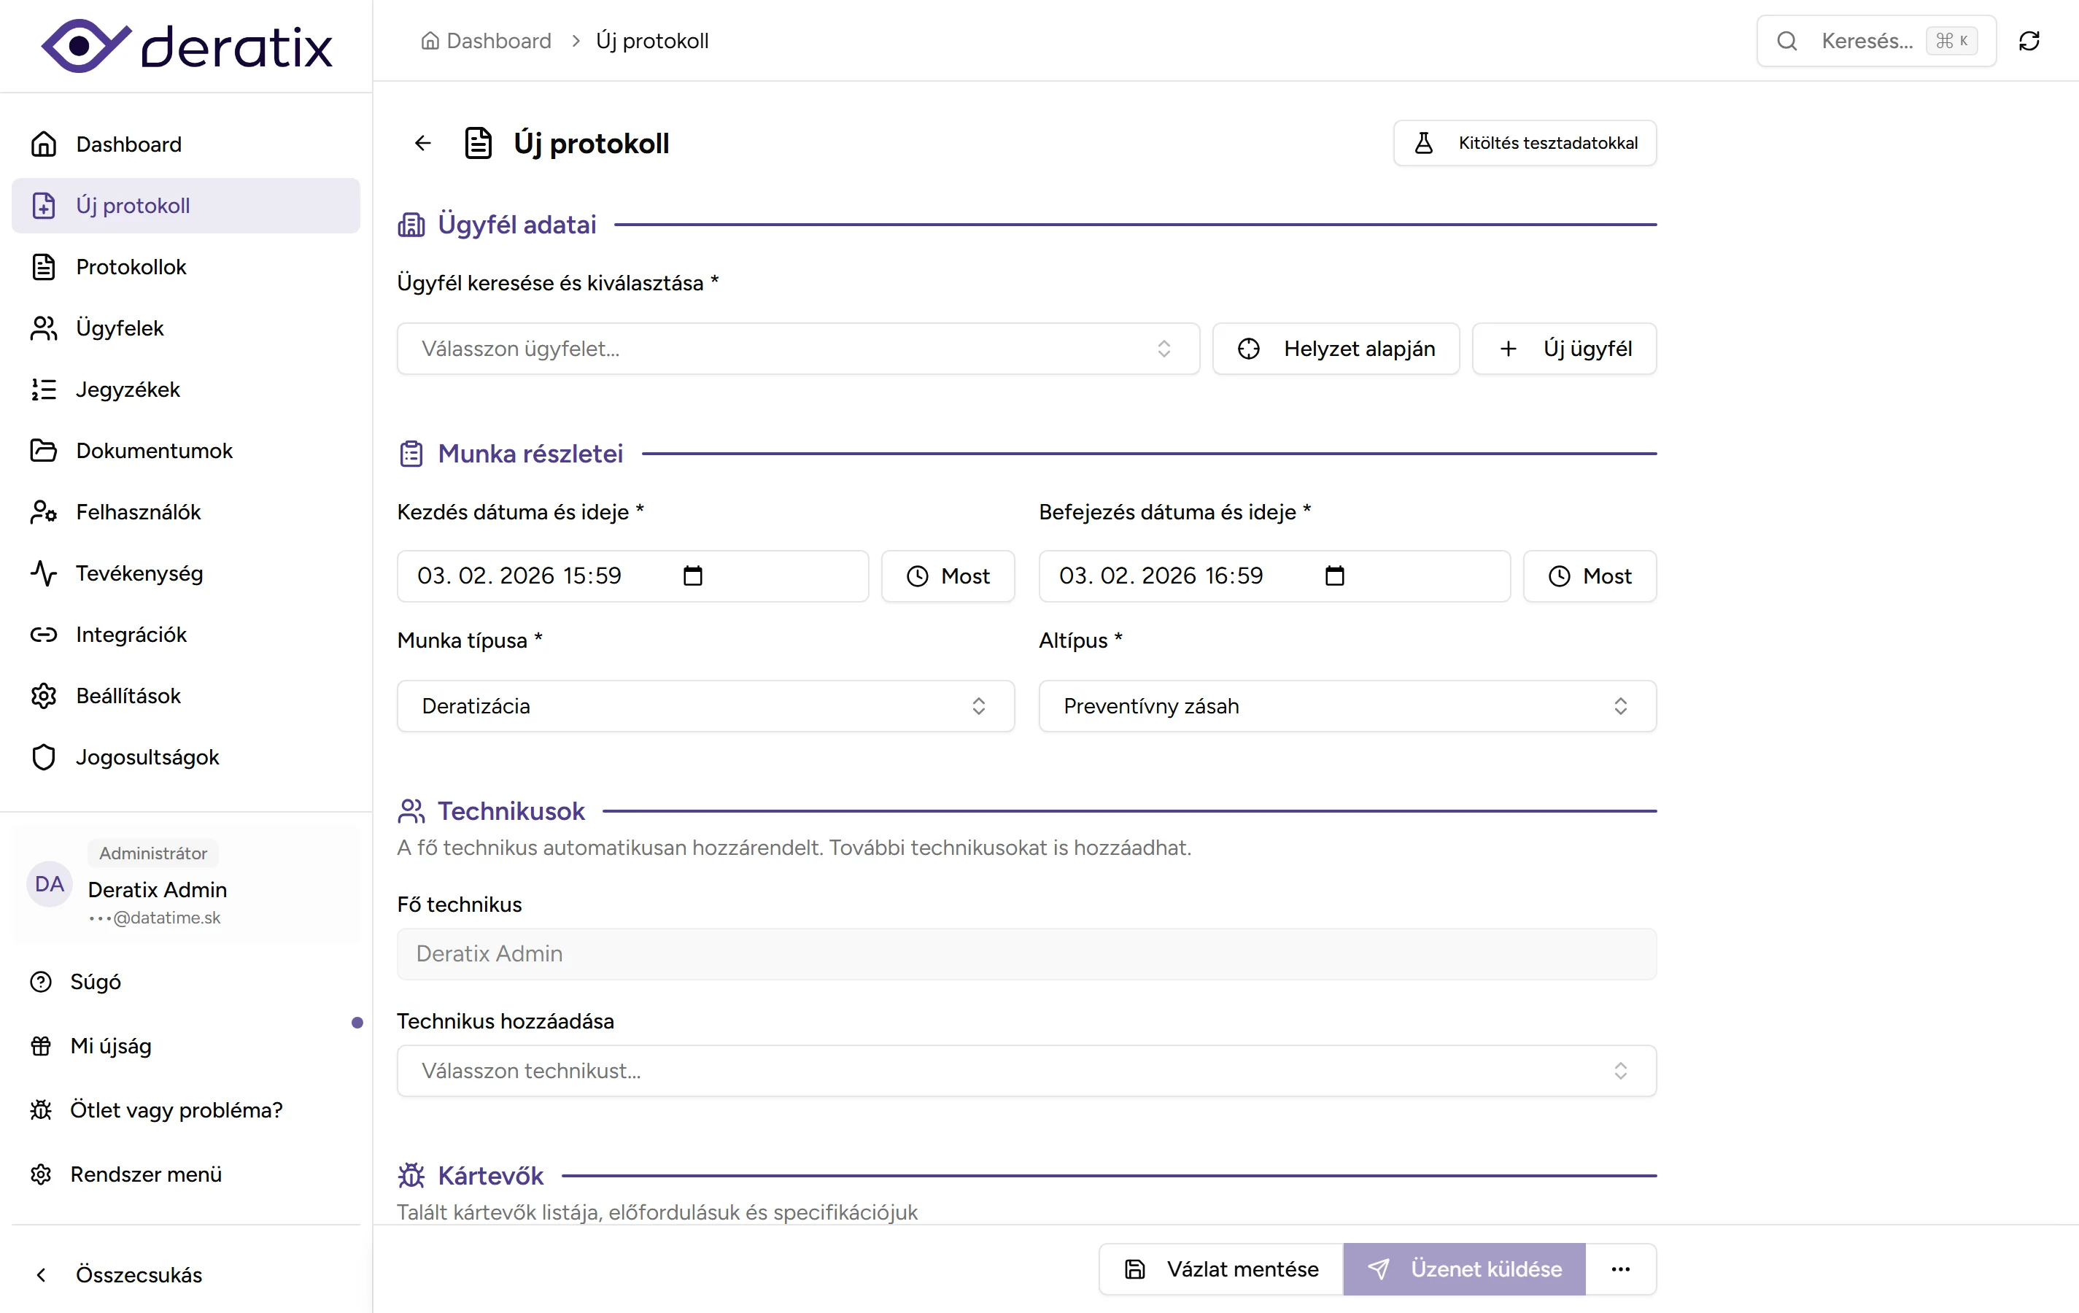Select the Felhasználók sidebar icon
This screenshot has height=1313, width=2079.
point(44,511)
